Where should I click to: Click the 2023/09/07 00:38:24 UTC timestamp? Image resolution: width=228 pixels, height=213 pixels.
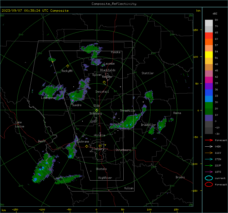[x=22, y=11]
